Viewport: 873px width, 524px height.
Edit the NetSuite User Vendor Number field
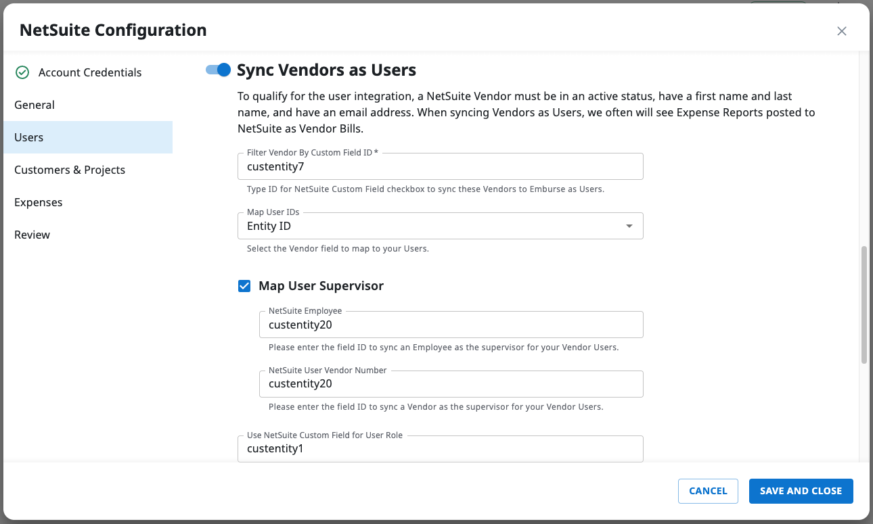point(451,383)
